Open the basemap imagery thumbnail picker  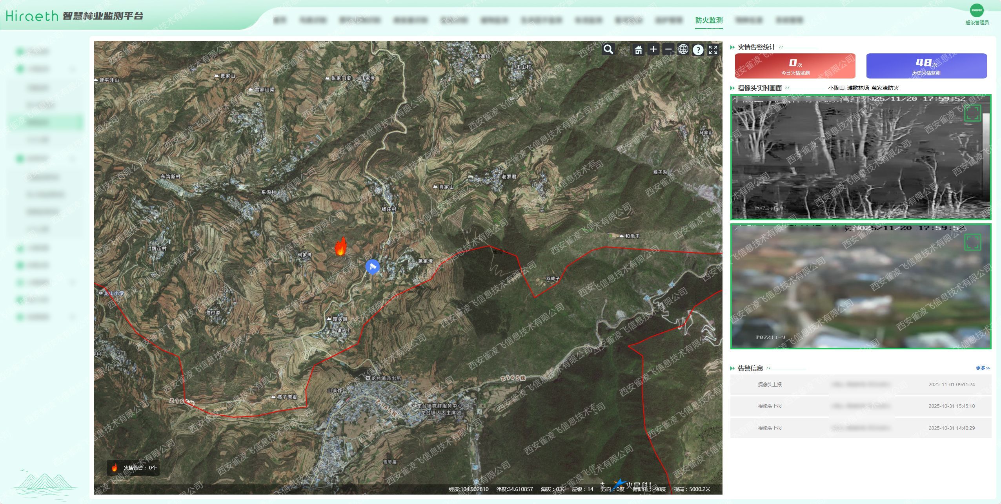click(623, 50)
